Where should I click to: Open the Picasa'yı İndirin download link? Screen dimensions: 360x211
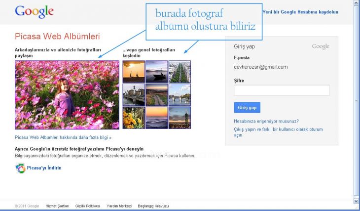click(x=44, y=168)
